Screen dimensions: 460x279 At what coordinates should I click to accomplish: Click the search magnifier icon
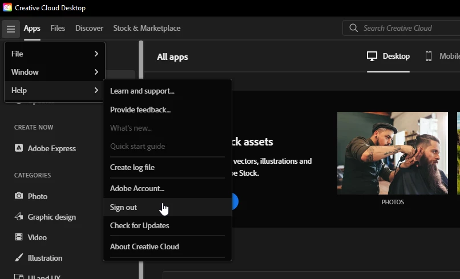353,28
